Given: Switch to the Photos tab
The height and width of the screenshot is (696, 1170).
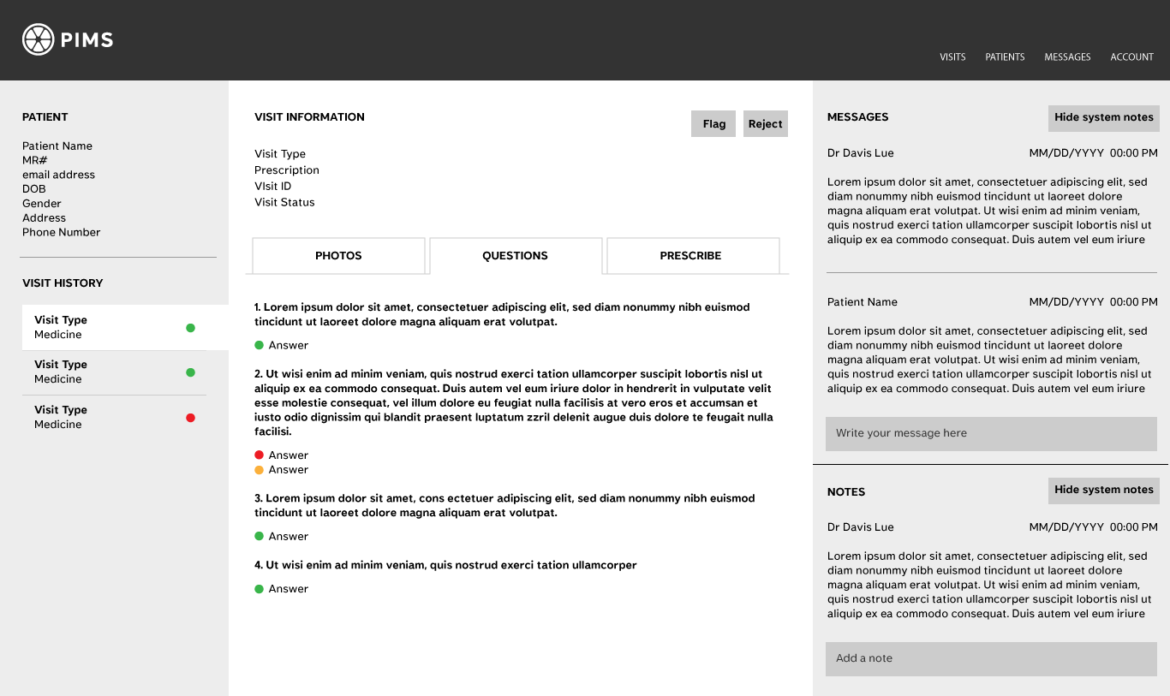Looking at the screenshot, I should [338, 256].
